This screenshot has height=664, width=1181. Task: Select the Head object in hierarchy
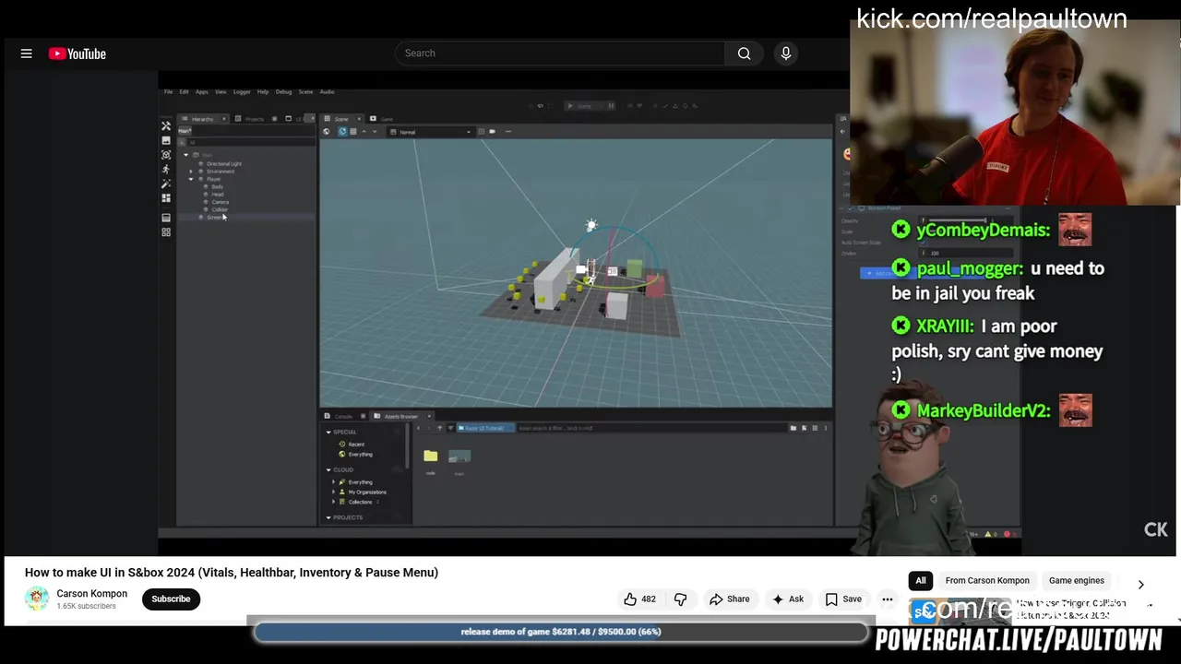coord(218,195)
